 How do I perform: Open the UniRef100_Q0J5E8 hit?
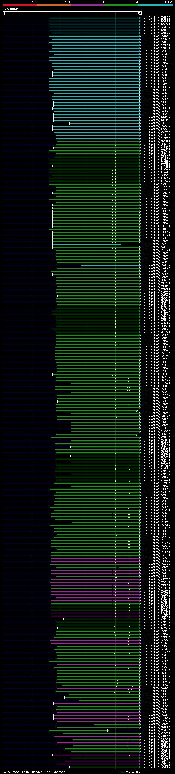pyautogui.click(x=157, y=244)
